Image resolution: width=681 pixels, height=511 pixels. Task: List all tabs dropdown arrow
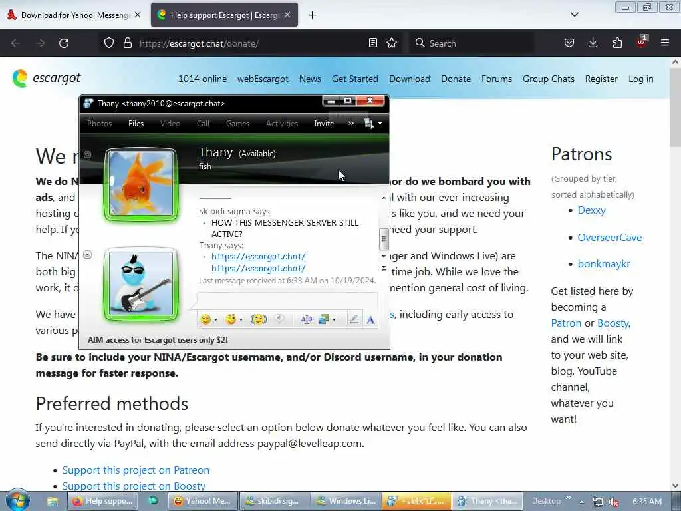pos(574,15)
